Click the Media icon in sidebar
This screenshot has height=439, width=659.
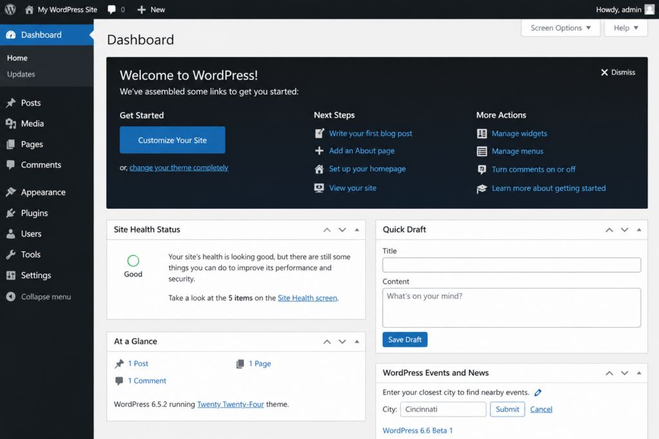(11, 123)
